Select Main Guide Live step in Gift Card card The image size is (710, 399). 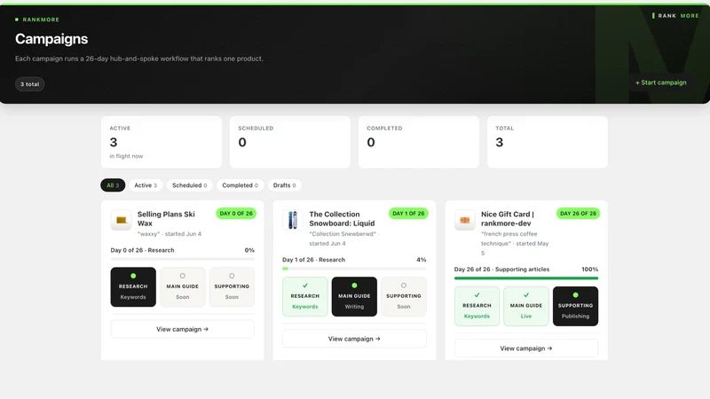pos(526,306)
